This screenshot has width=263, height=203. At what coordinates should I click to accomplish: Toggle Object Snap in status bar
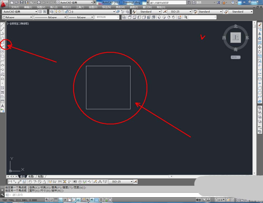click(x=69, y=200)
